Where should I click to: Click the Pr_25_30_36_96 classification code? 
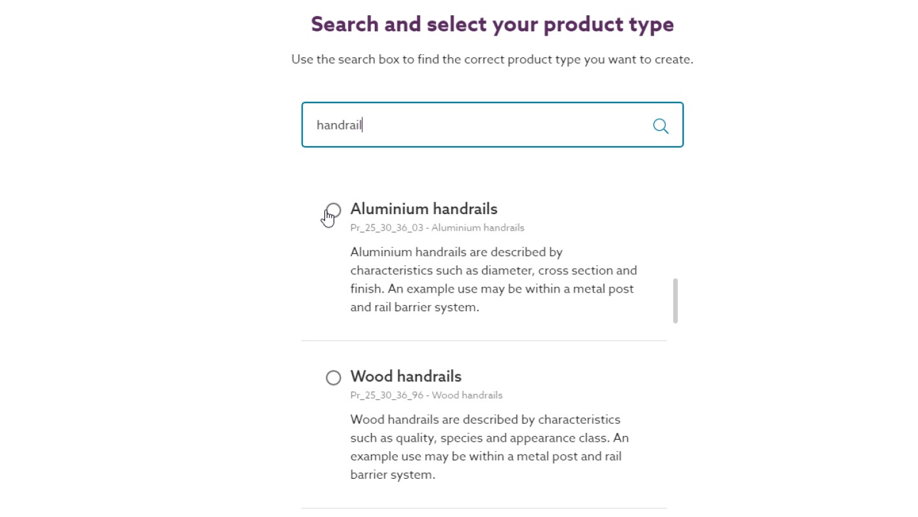pos(386,395)
